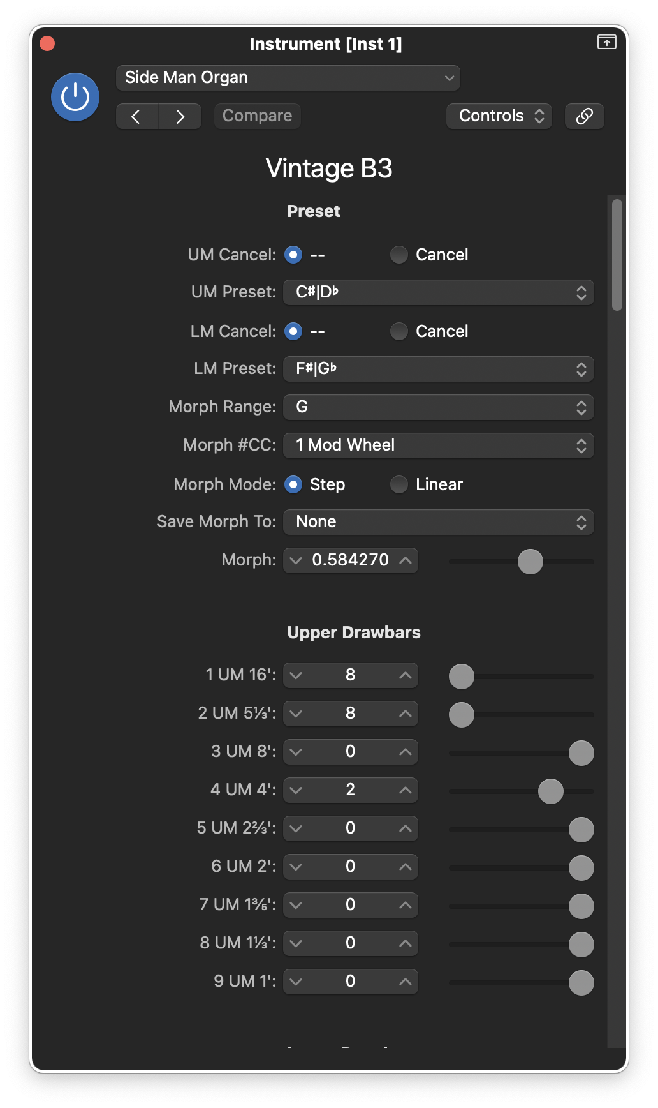Screen dimensions: 658x1108
Task: Go to the next preset setting
Action: [180, 116]
